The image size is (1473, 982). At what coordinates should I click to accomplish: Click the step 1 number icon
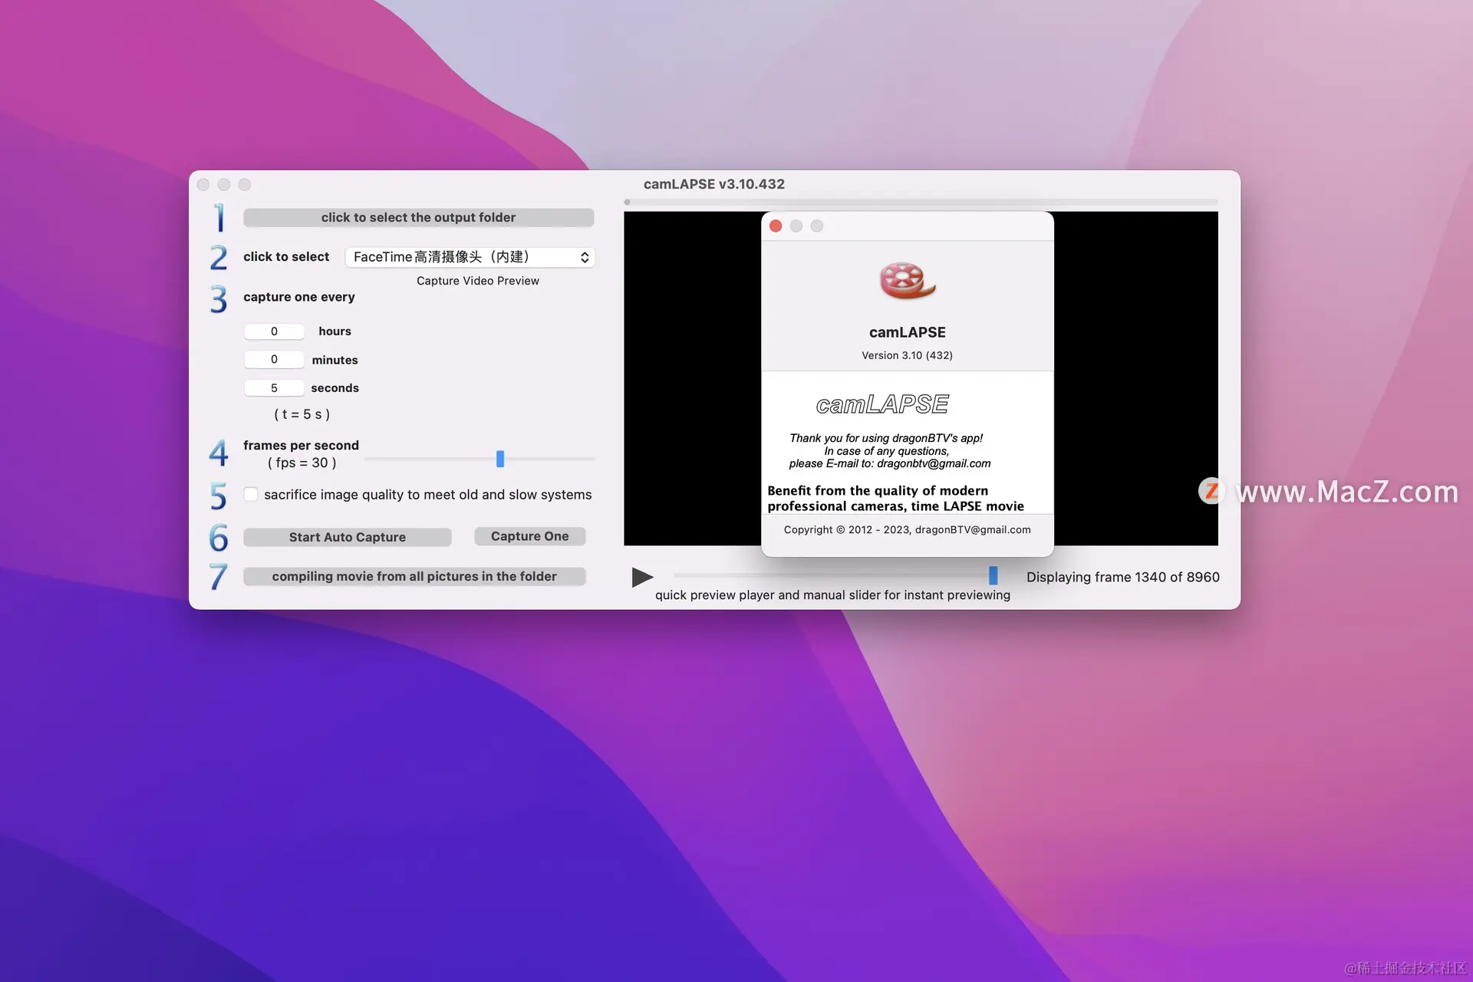point(219,218)
